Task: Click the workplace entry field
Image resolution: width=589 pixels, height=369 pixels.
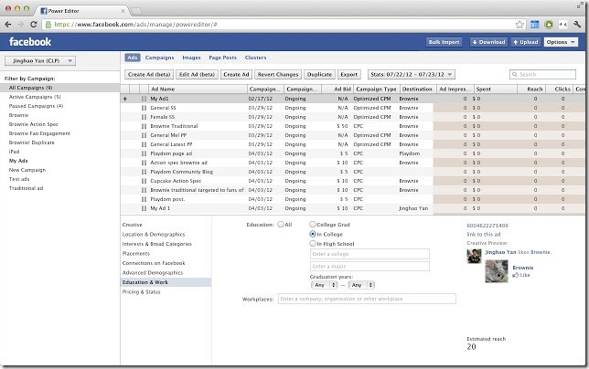Action: [x=367, y=299]
